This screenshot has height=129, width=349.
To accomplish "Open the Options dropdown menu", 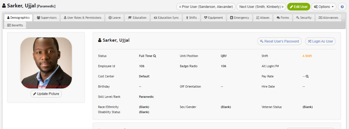I will point(324,7).
